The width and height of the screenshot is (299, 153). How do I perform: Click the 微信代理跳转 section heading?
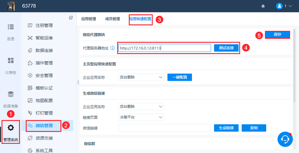pos(94,35)
